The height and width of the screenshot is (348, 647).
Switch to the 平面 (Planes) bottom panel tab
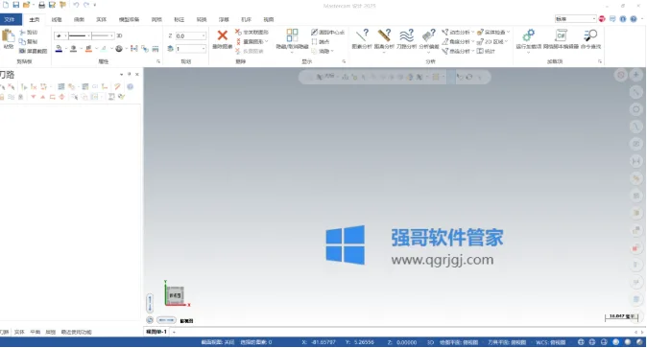(36, 332)
